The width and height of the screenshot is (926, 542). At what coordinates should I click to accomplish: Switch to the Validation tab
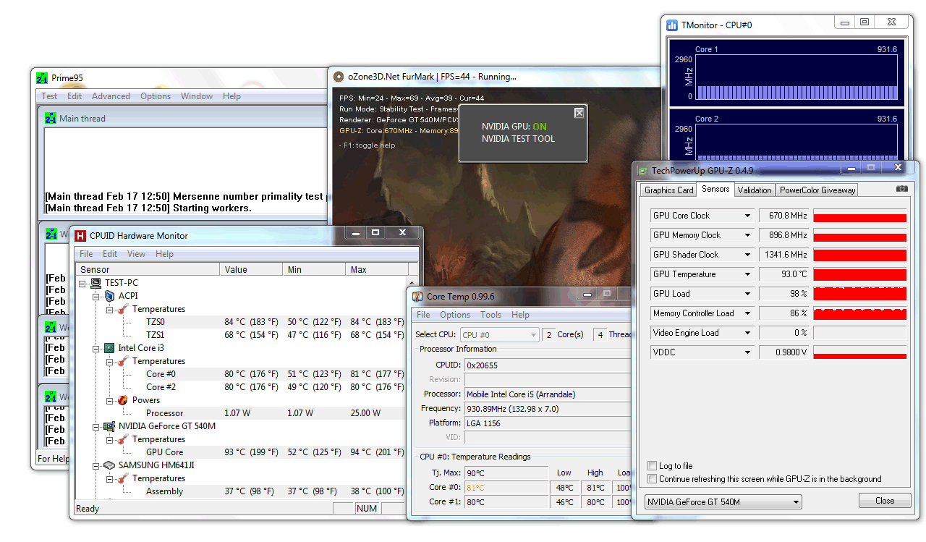point(755,190)
